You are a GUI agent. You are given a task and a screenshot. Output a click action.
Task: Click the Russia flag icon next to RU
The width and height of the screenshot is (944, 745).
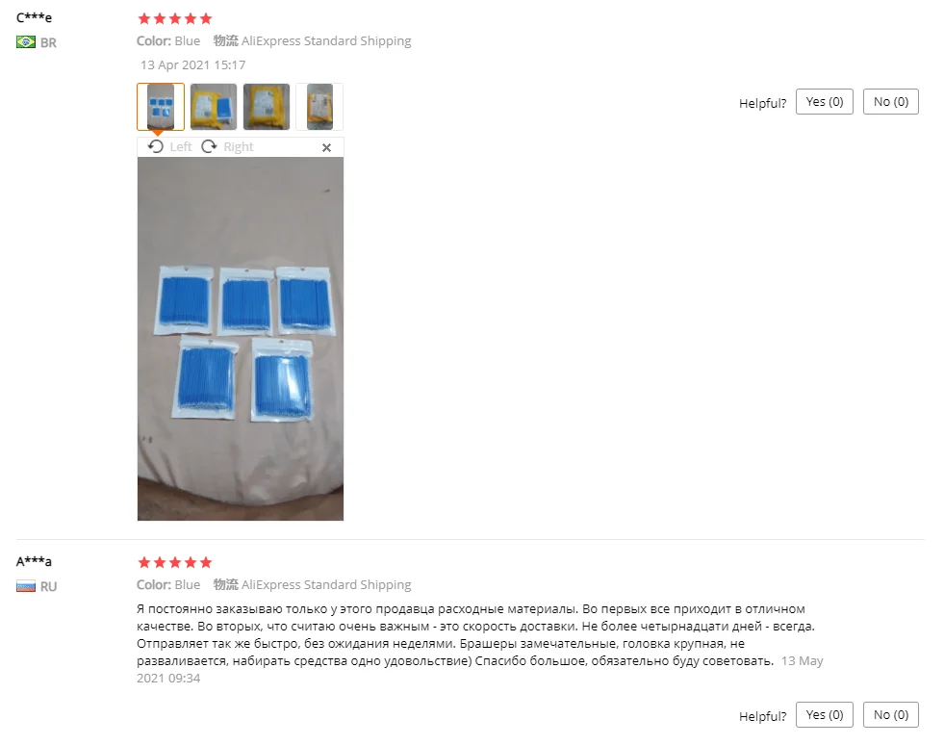(26, 586)
